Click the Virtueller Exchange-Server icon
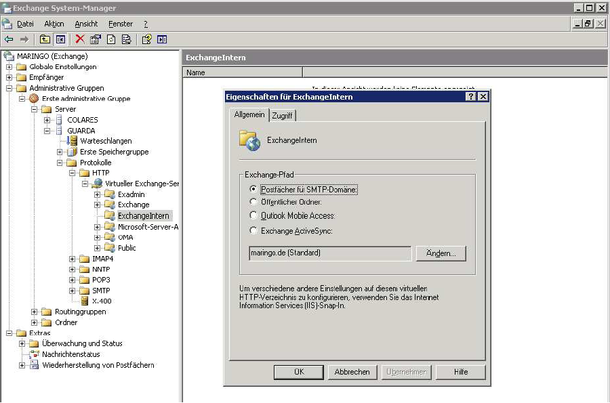Screen dimensions: 610x403 pyautogui.click(x=97, y=183)
